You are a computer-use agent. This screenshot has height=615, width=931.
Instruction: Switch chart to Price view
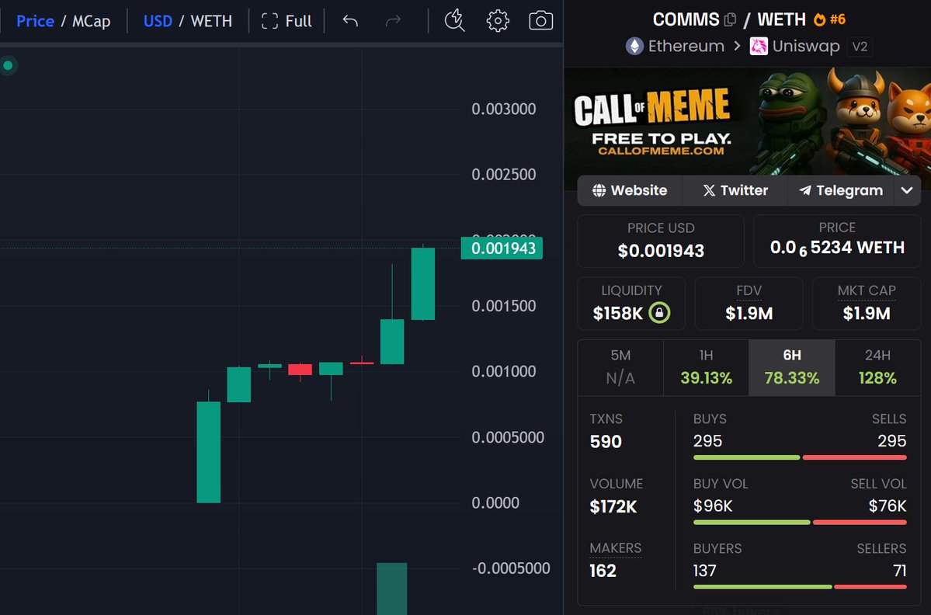[x=35, y=22]
